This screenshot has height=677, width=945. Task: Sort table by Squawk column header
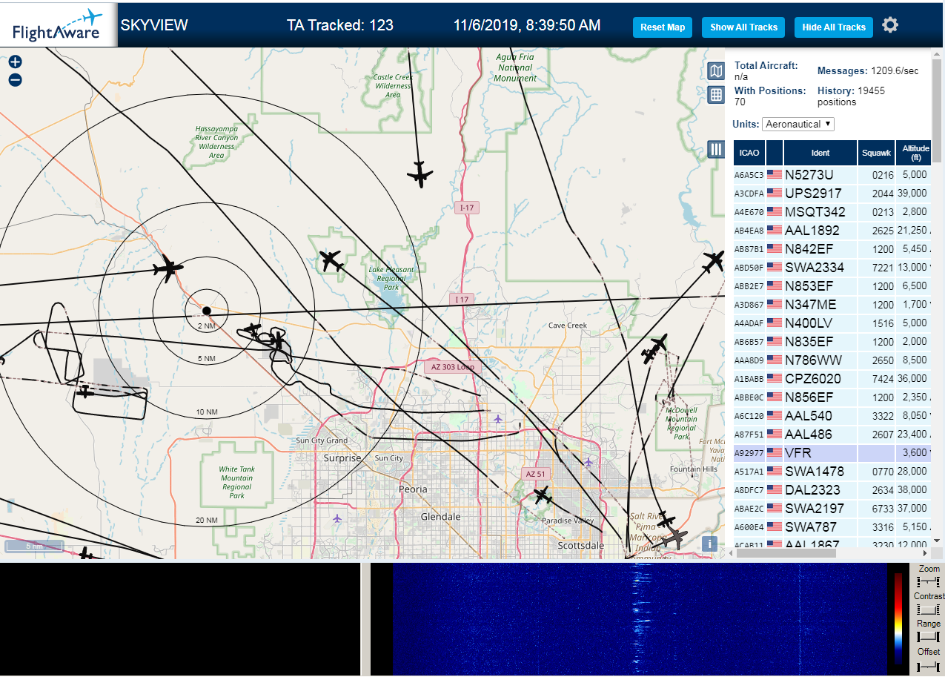point(877,153)
